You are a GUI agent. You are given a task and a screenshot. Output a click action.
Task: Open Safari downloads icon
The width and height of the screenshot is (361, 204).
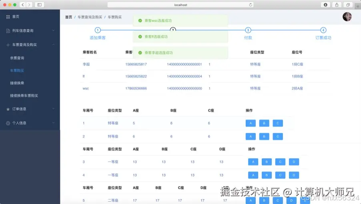coord(325,4)
